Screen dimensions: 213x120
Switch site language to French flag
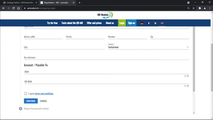149,23
